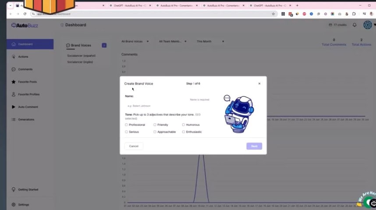The width and height of the screenshot is (376, 210).
Task: Expand the This Month dropdown
Action: [x=210, y=42]
